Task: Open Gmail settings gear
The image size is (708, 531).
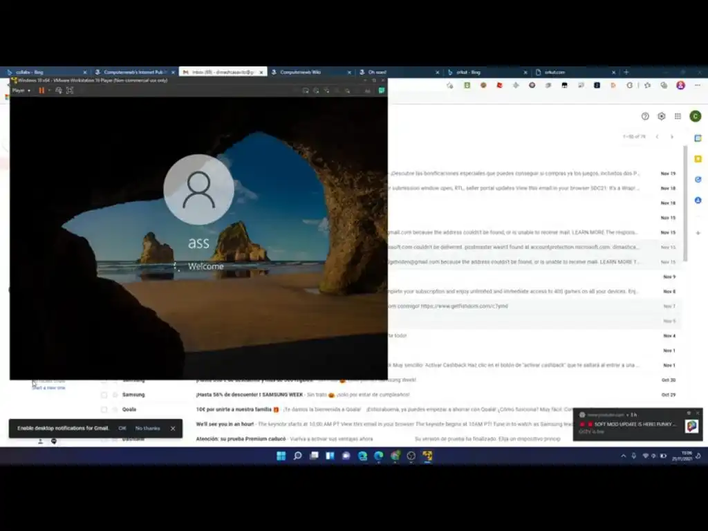Action: click(x=662, y=116)
